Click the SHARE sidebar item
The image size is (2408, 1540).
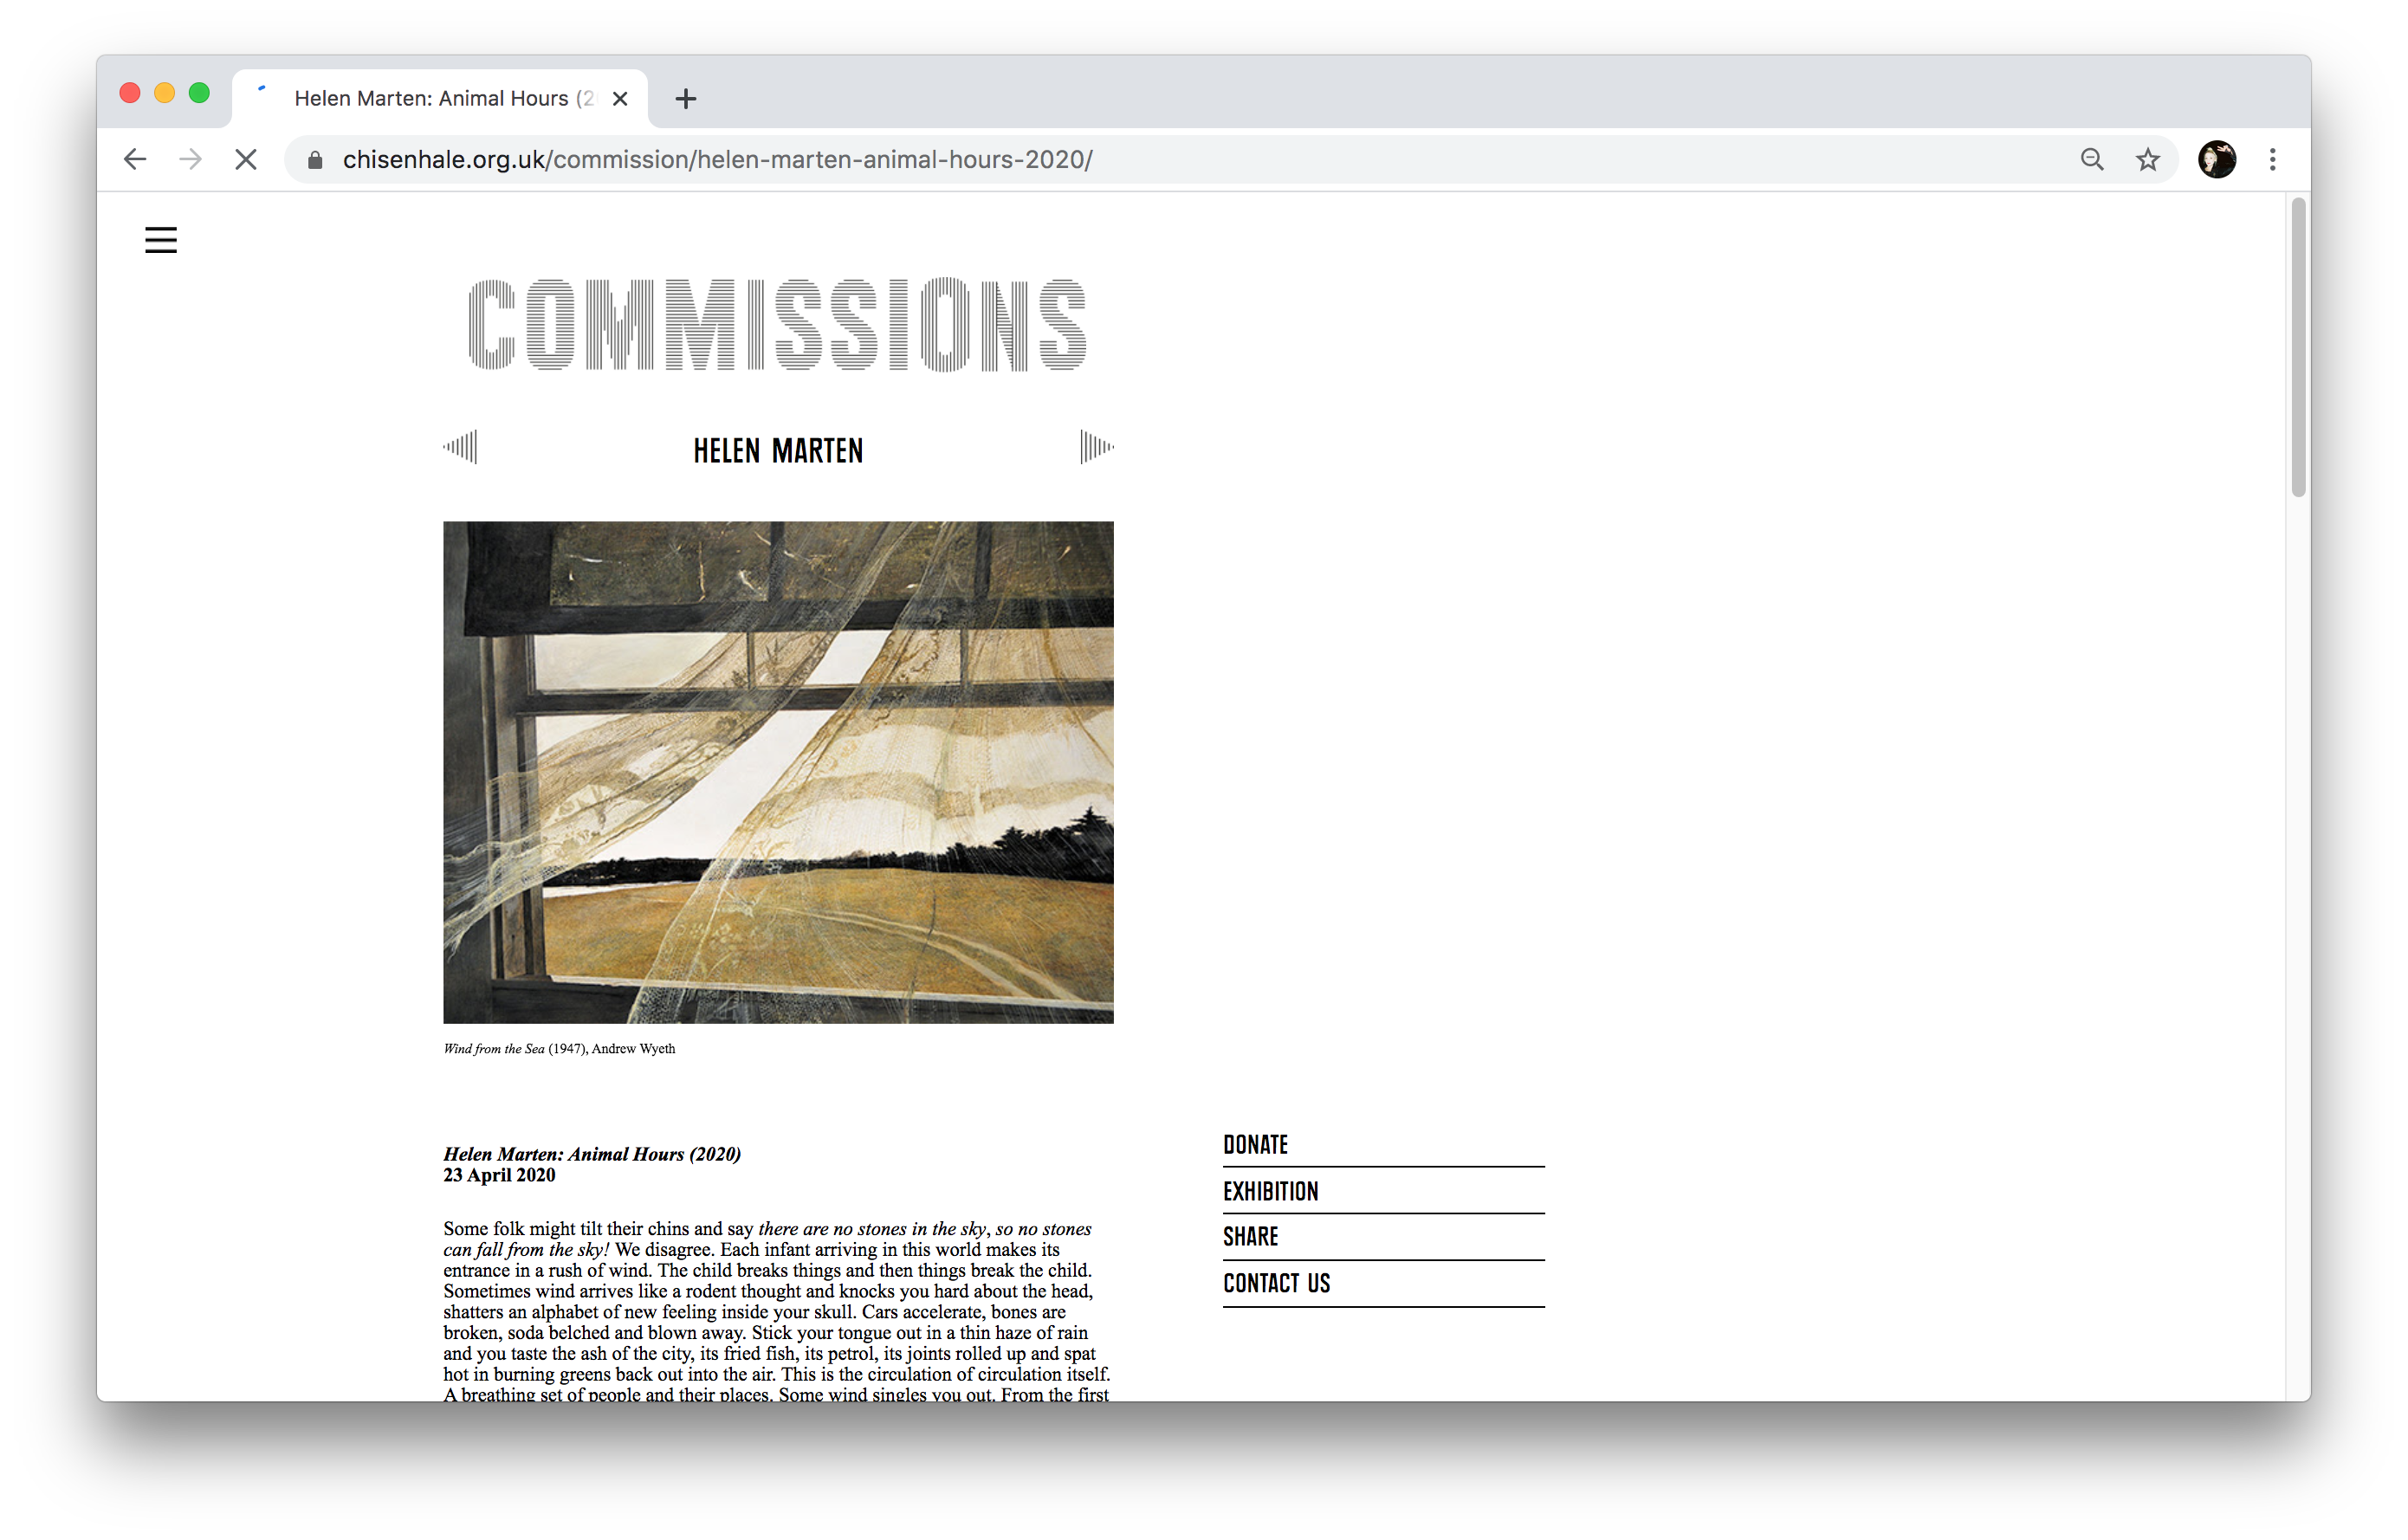(1252, 1236)
